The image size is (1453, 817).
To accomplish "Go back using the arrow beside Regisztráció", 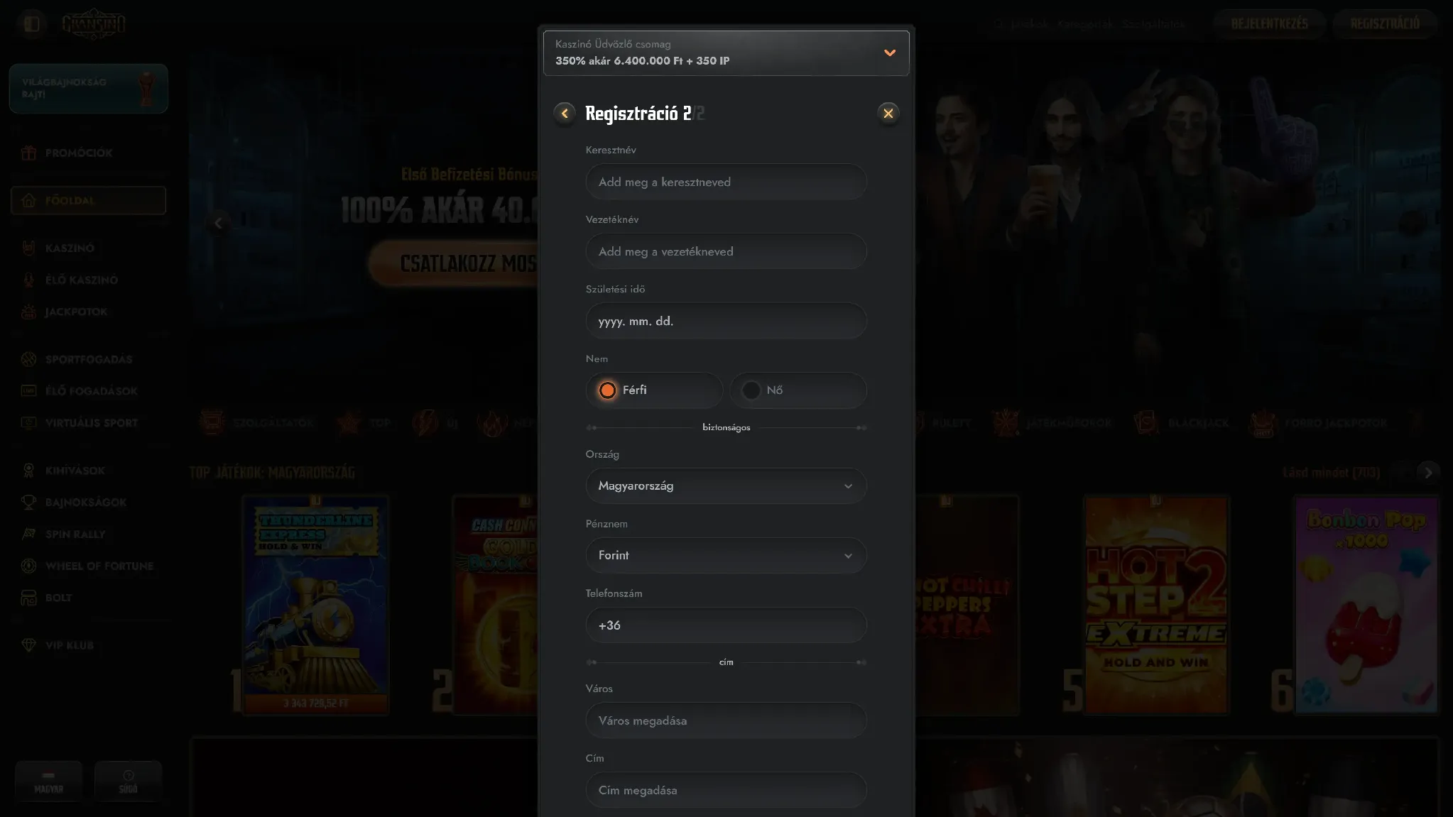I will pyautogui.click(x=565, y=114).
